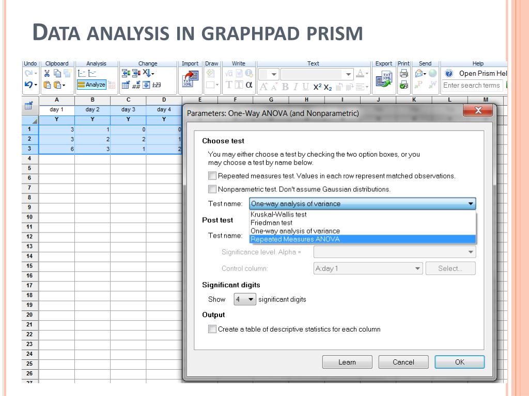The image size is (529, 396).
Task: Click the Learn button
Action: pyautogui.click(x=347, y=362)
